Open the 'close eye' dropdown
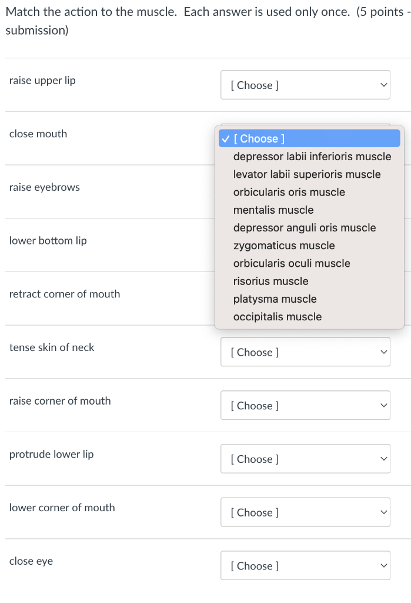The image size is (411, 603). click(305, 566)
